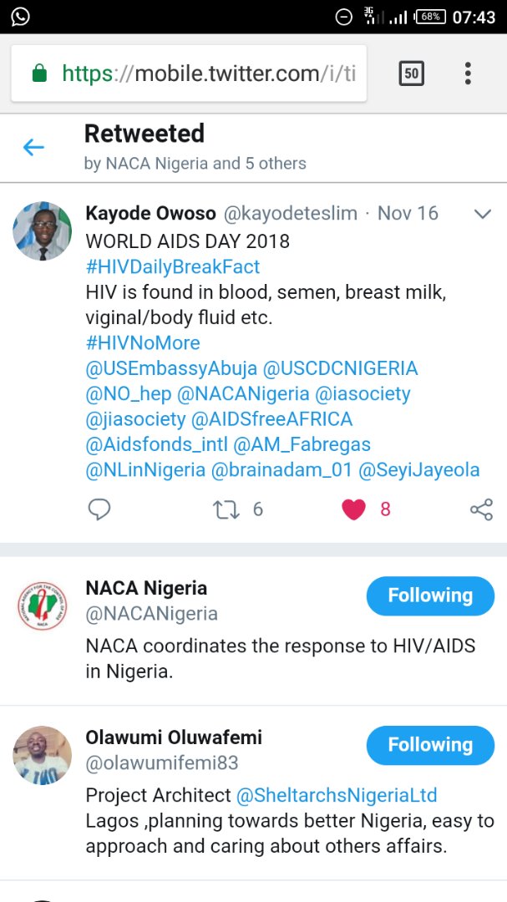
Task: Open NACA Nigeria's avatar logo
Action: point(43,606)
